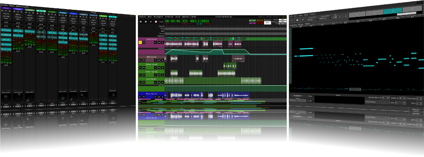Click the record button in sequencer transport

point(297,20)
